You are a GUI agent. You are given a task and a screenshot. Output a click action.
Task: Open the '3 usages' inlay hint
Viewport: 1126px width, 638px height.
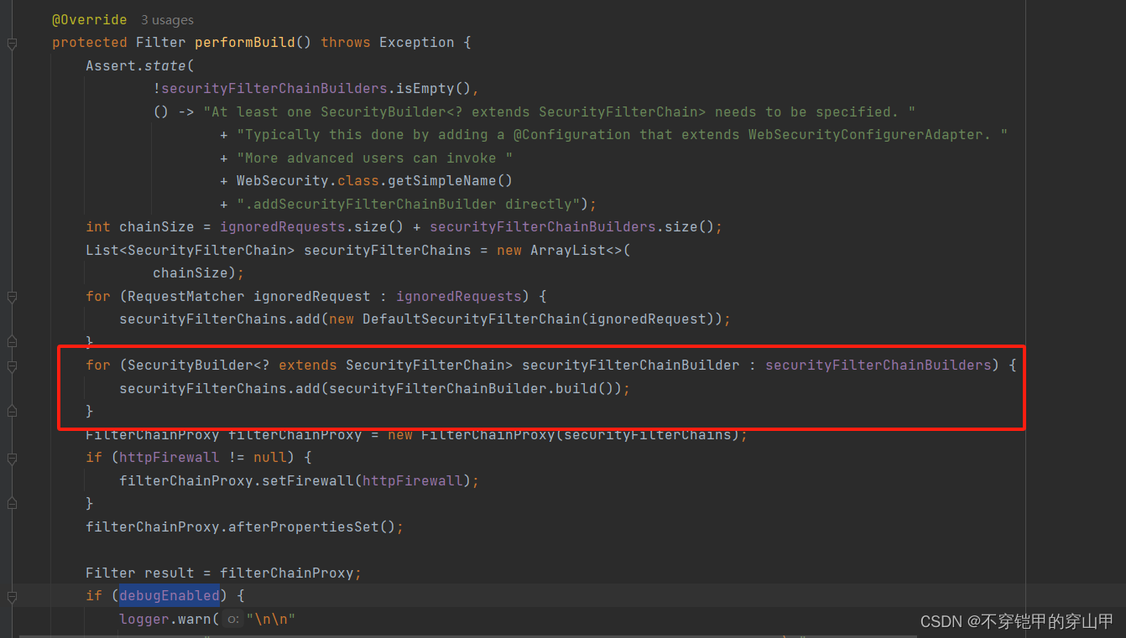point(167,20)
